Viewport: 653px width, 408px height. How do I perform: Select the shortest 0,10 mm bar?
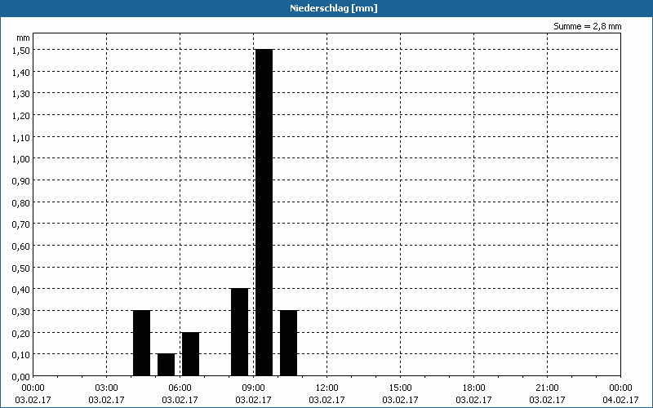pos(167,365)
